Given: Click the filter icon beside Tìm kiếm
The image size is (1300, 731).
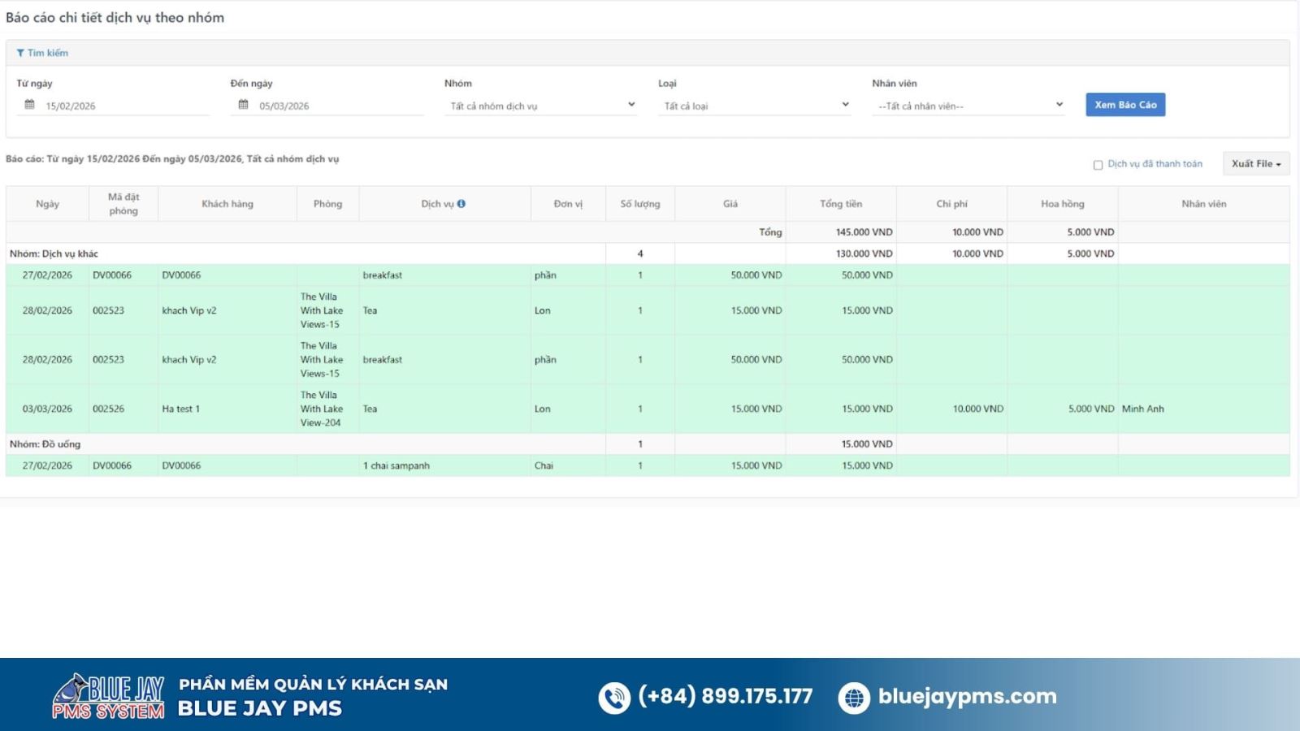Looking at the screenshot, I should (x=20, y=53).
